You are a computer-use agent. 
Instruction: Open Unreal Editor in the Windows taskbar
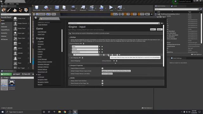click(75, 112)
